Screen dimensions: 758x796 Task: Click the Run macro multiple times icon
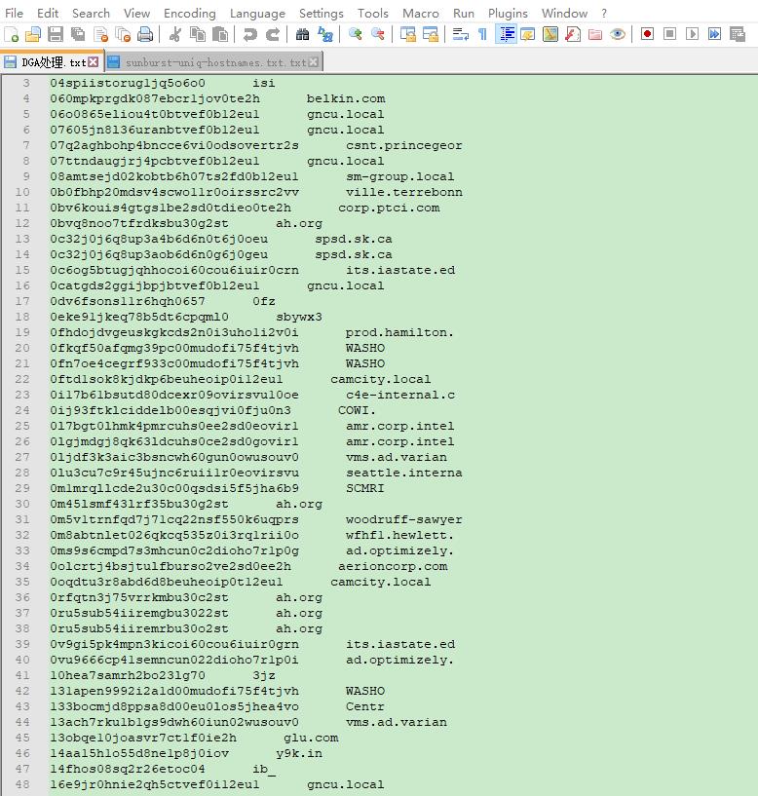(x=714, y=34)
